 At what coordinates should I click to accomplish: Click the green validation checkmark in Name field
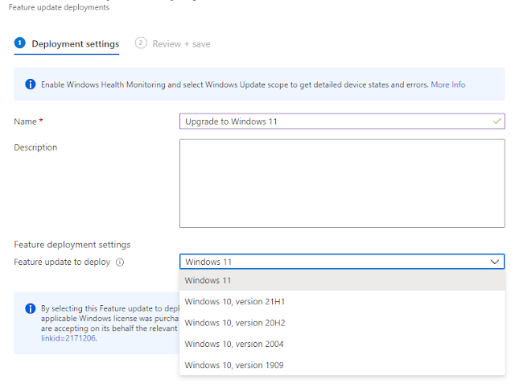pyautogui.click(x=497, y=122)
